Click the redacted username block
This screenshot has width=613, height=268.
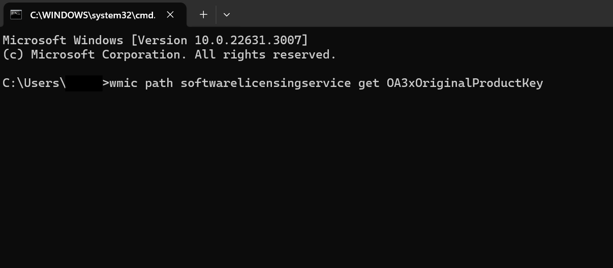tap(84, 83)
